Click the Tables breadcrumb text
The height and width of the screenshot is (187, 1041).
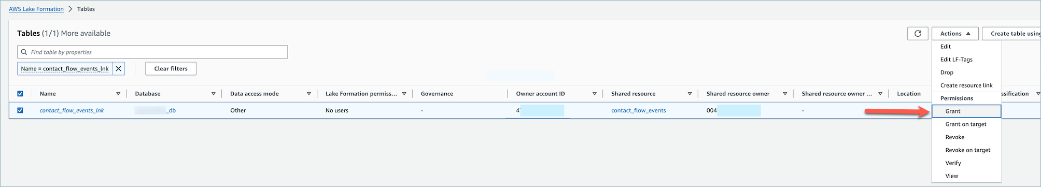pyautogui.click(x=86, y=9)
